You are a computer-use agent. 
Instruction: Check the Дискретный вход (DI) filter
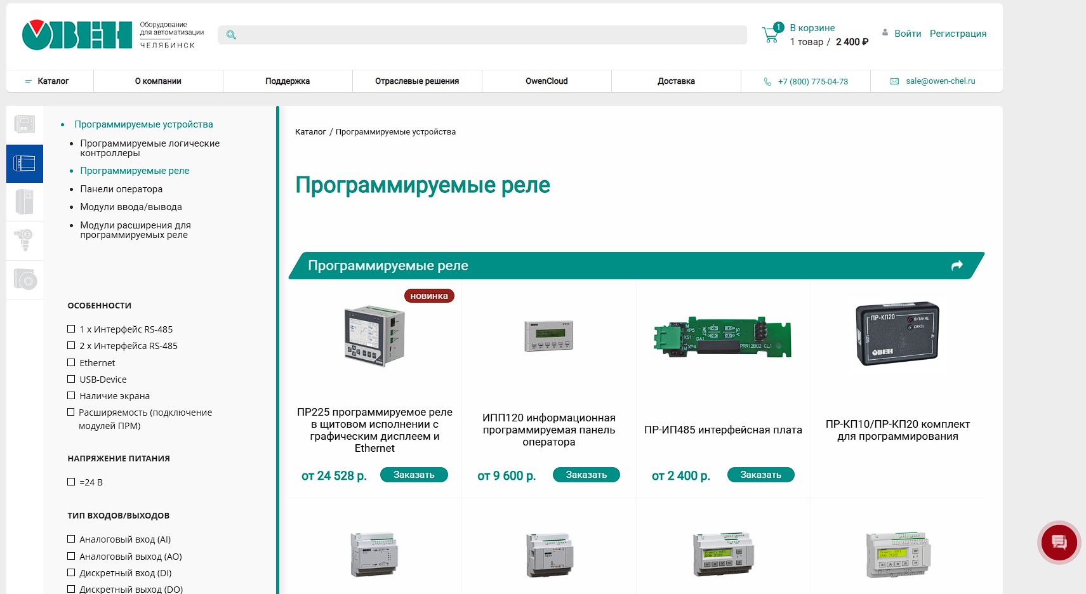(x=71, y=572)
